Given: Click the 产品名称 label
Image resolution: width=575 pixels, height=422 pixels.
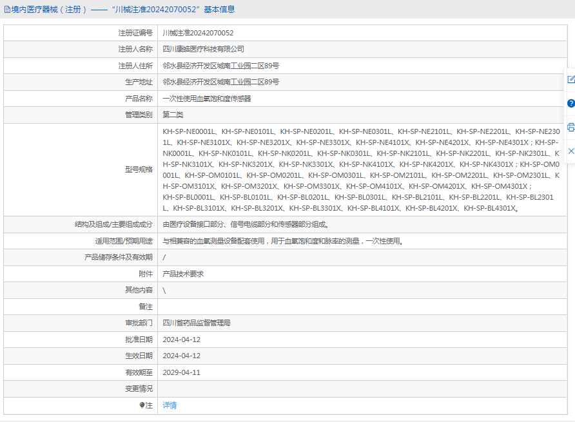Looking at the screenshot, I should [139, 99].
